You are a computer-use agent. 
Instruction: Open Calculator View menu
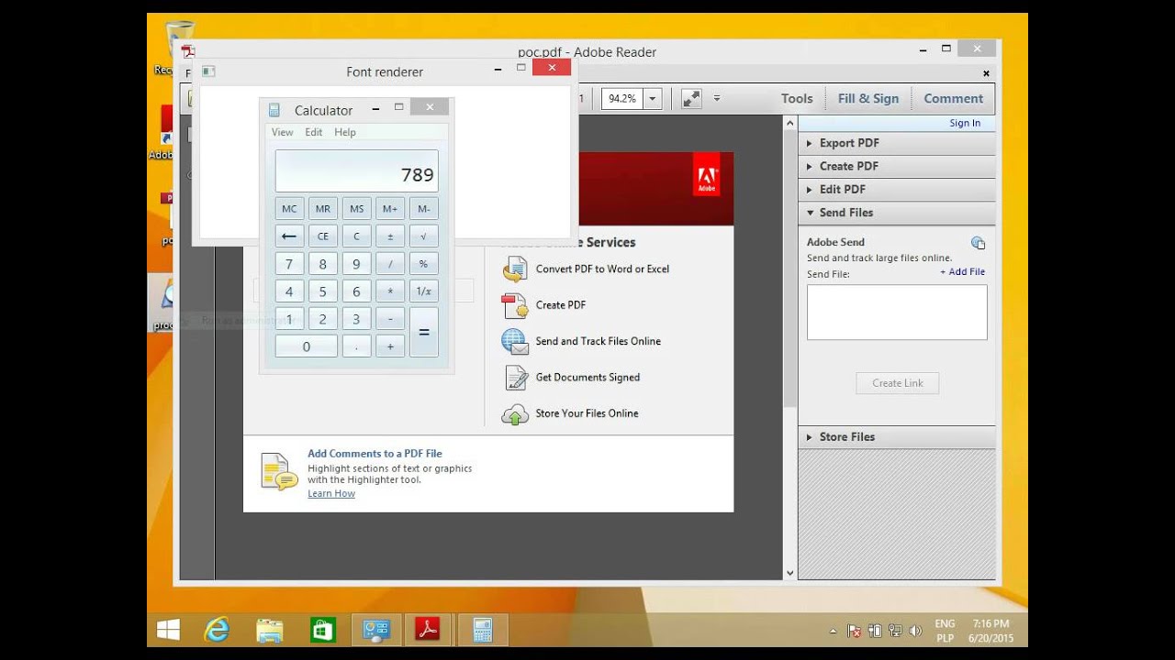coord(282,132)
